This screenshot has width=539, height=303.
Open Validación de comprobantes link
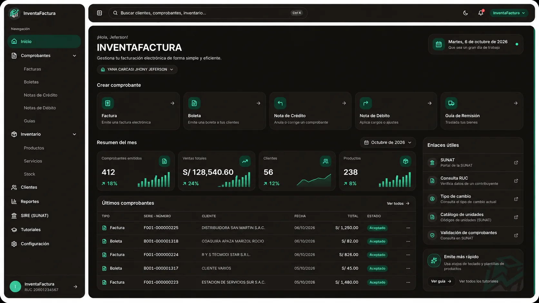tap(473, 235)
